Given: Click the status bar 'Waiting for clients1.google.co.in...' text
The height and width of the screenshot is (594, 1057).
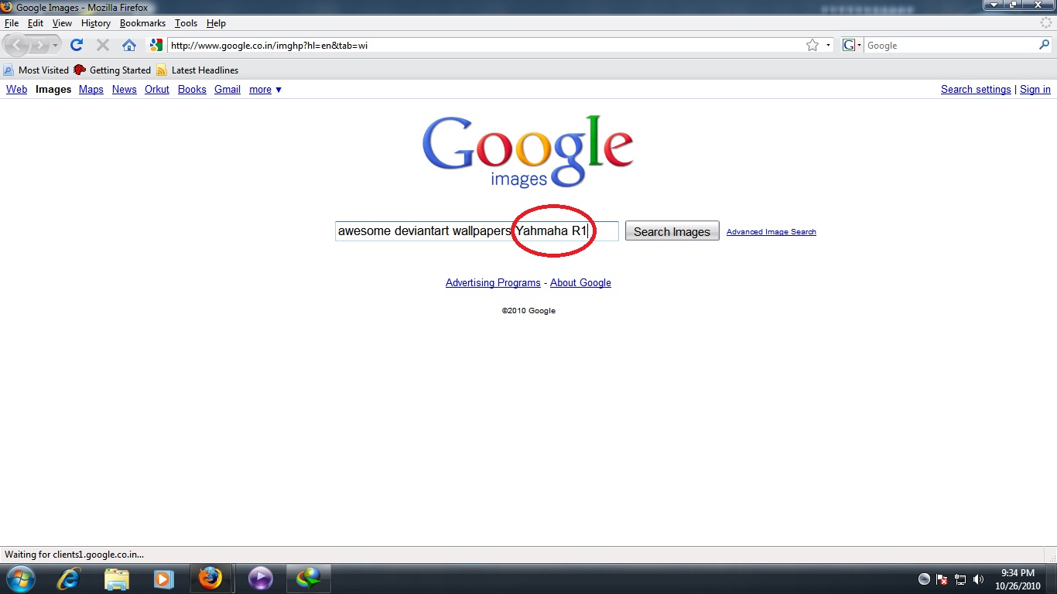Looking at the screenshot, I should click(74, 554).
